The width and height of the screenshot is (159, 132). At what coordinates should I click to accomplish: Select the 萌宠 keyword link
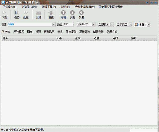click(x=30, y=32)
